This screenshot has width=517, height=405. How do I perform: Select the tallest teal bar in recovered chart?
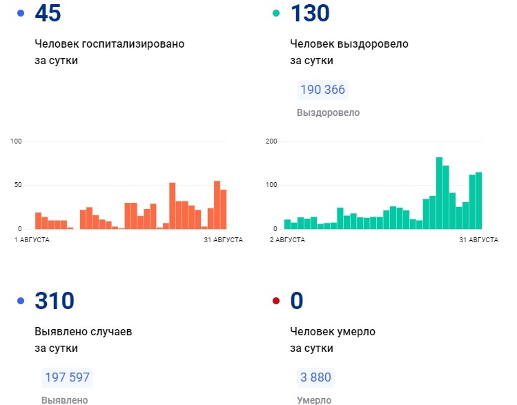[439, 193]
